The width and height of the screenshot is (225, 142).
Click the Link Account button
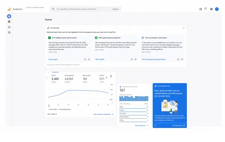178,126
